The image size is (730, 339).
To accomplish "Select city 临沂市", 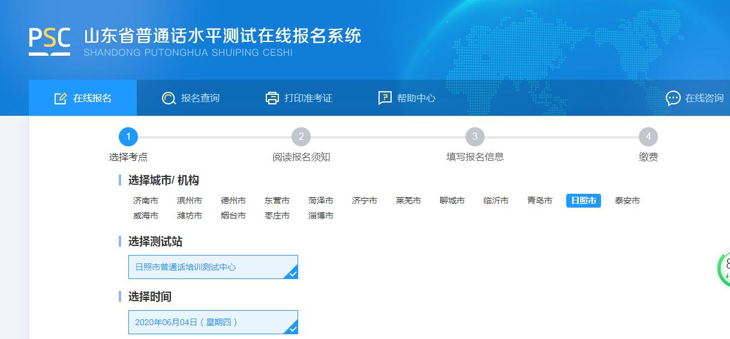I will pos(496,200).
